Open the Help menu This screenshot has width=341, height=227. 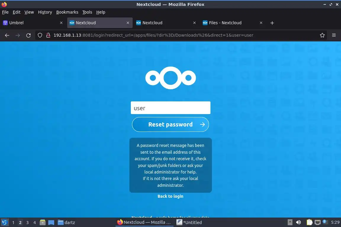tap(101, 12)
